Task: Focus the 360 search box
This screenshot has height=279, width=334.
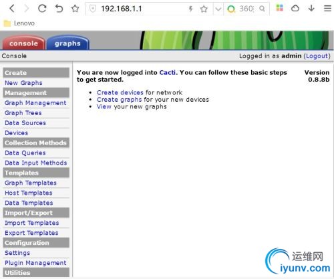Action: point(246,9)
